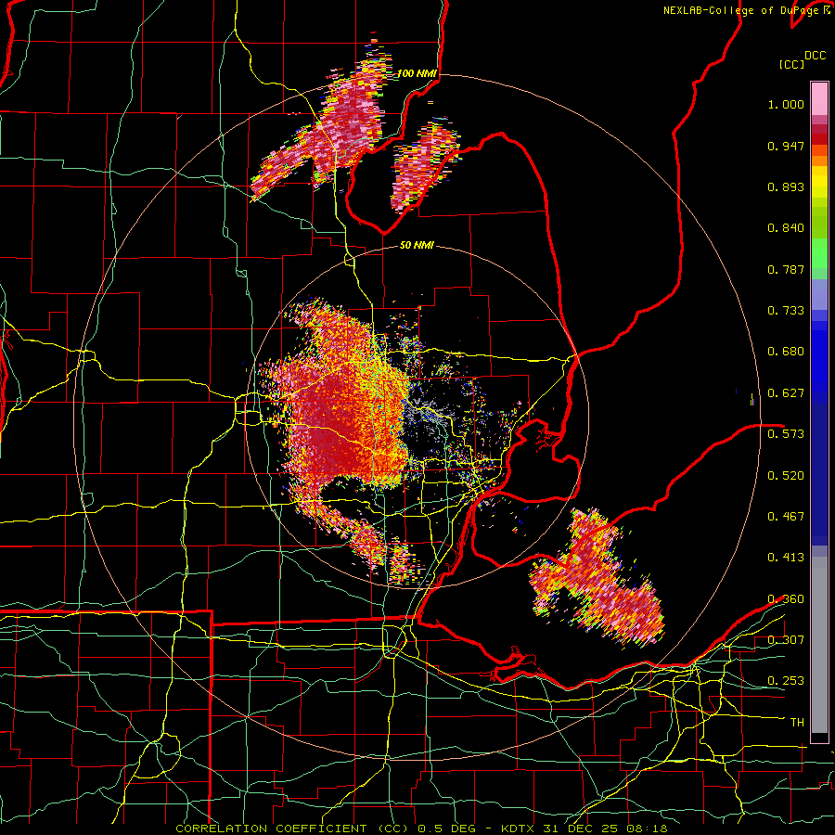Click the 50 NMI range ring label

coord(417,245)
